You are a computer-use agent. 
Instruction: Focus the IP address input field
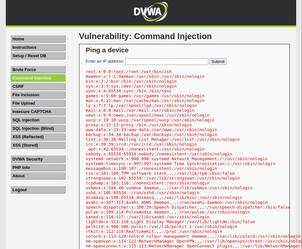coord(167,61)
